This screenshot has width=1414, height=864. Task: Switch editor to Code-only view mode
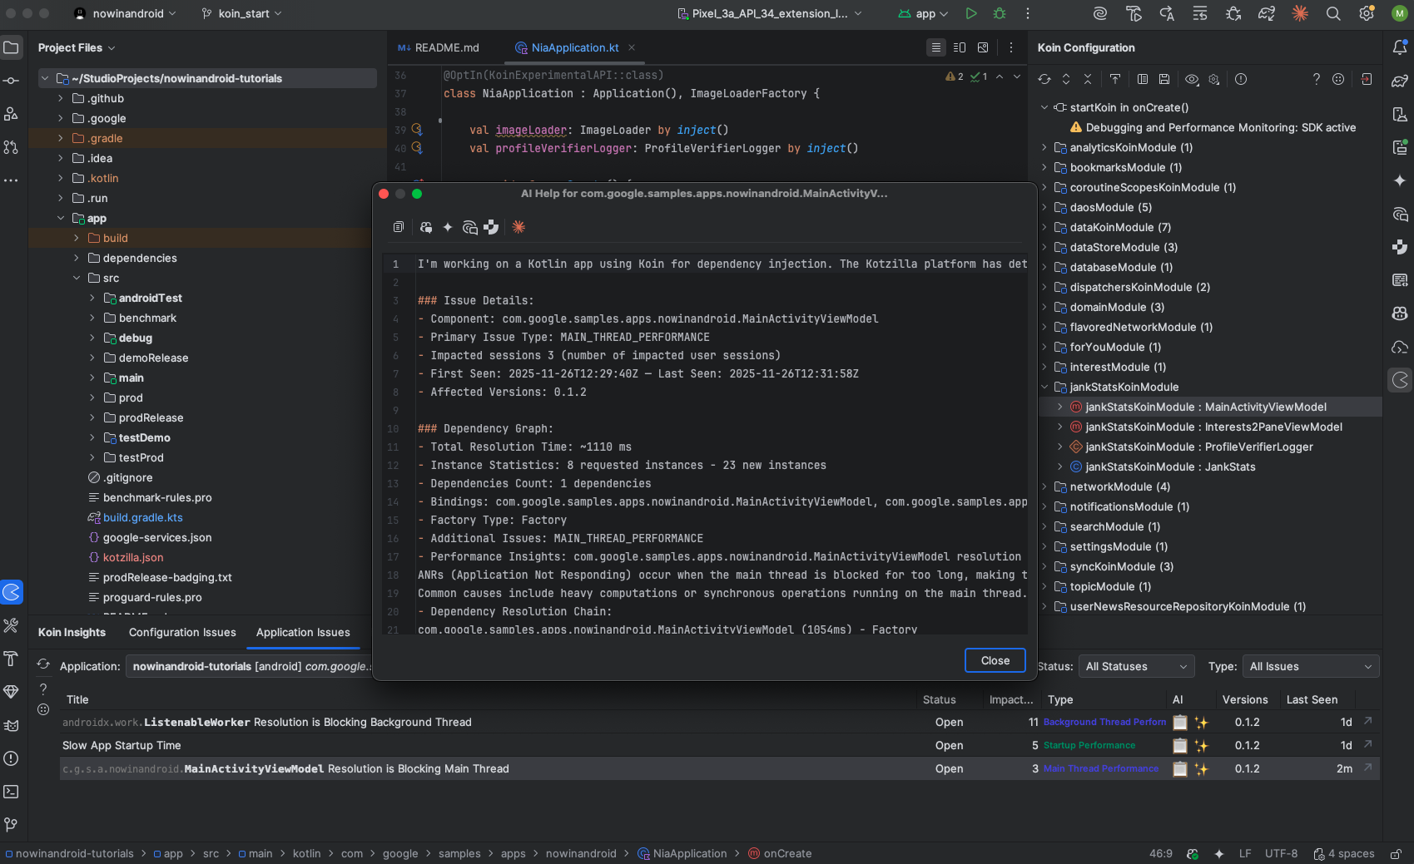point(936,47)
